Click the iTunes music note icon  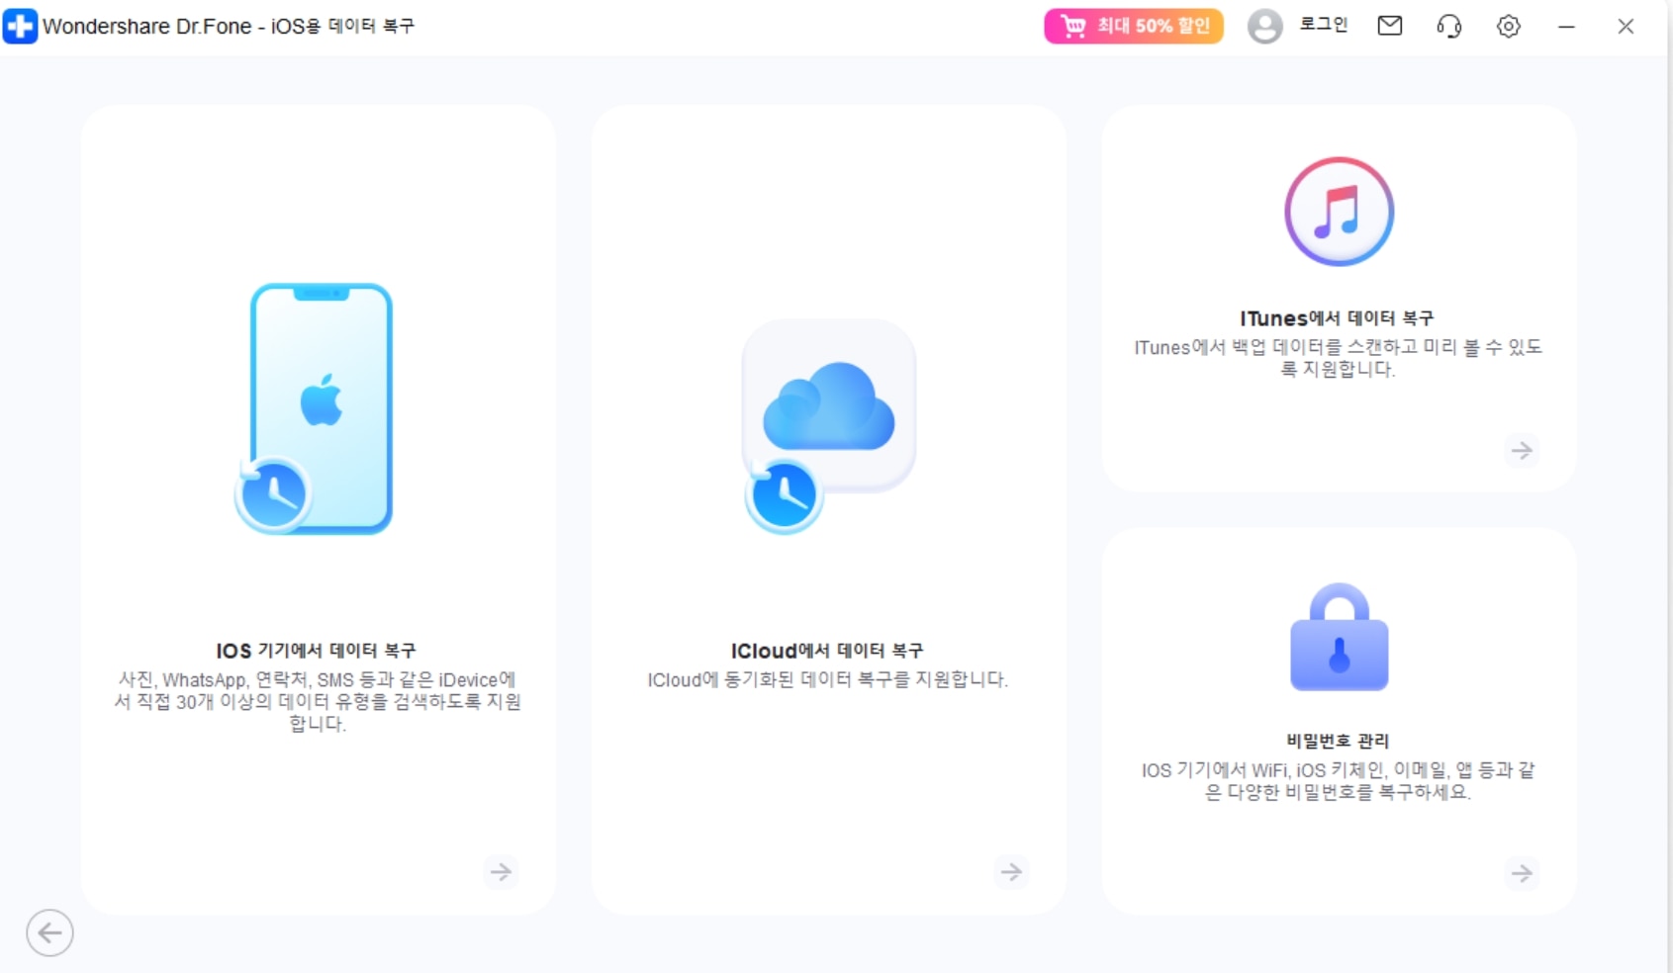point(1339,212)
